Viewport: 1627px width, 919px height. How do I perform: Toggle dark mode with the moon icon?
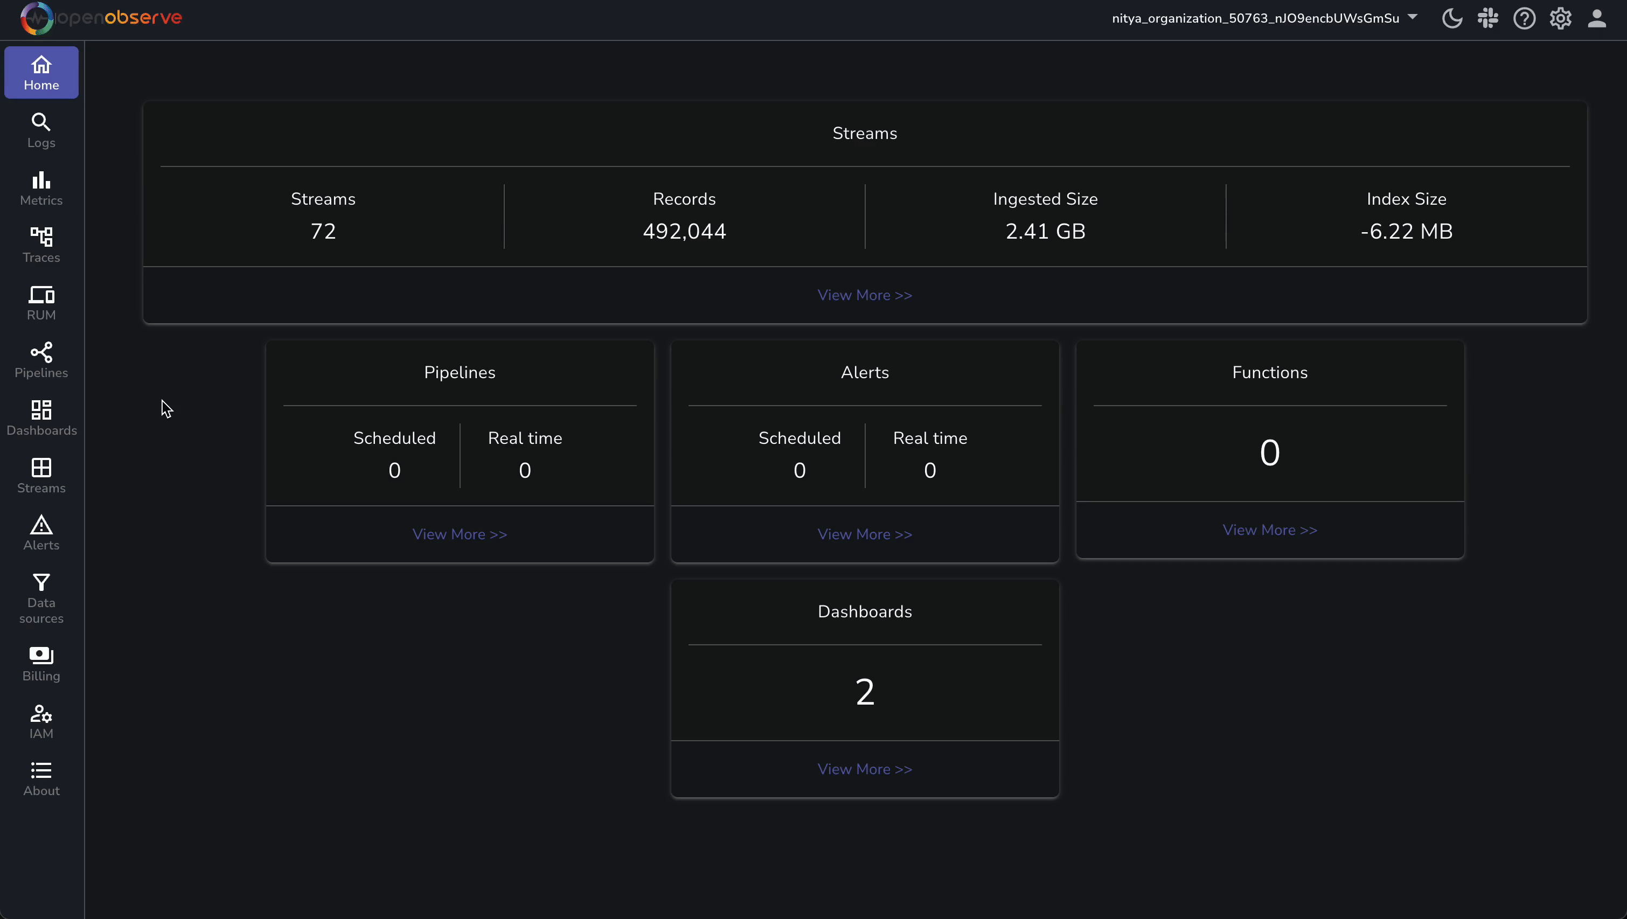1451,18
